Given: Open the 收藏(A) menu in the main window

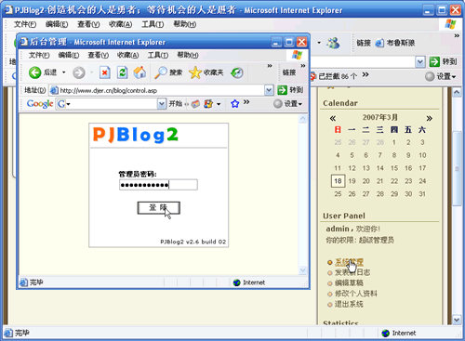Looking at the screenshot, I should (120, 24).
